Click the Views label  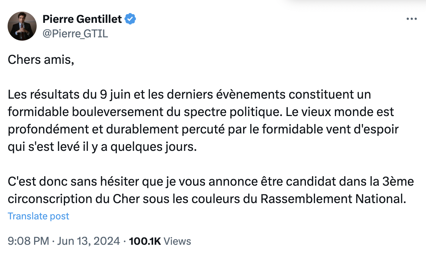coord(177,241)
